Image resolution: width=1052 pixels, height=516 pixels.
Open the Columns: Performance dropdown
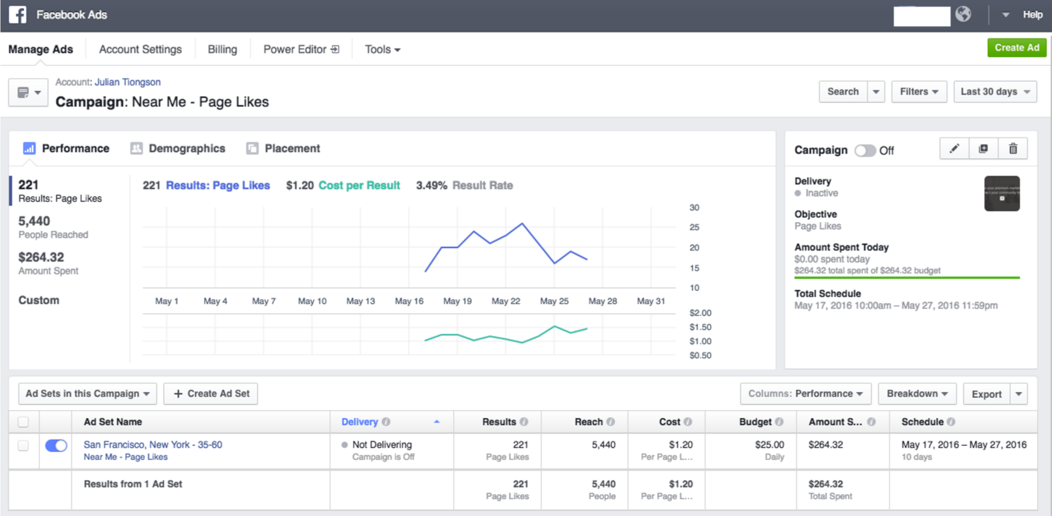pyautogui.click(x=805, y=393)
